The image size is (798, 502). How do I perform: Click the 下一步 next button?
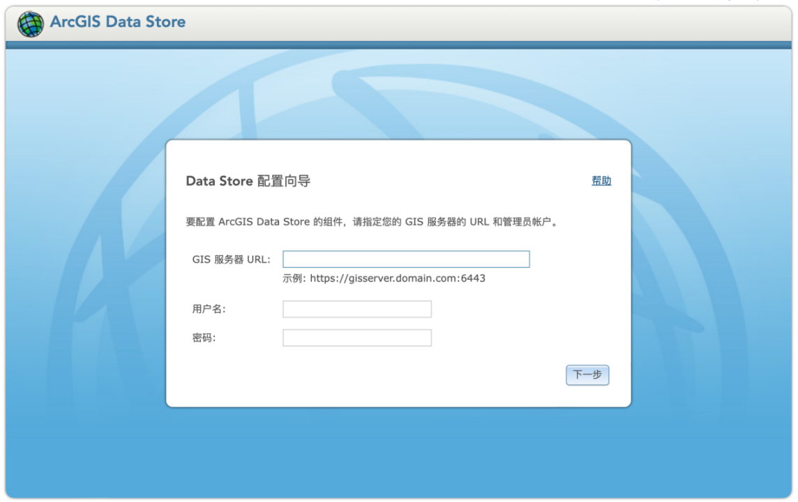[x=587, y=375]
